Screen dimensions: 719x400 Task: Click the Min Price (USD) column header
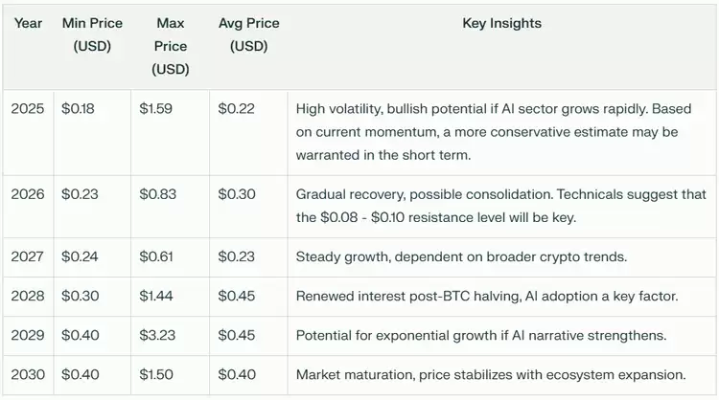point(92,34)
